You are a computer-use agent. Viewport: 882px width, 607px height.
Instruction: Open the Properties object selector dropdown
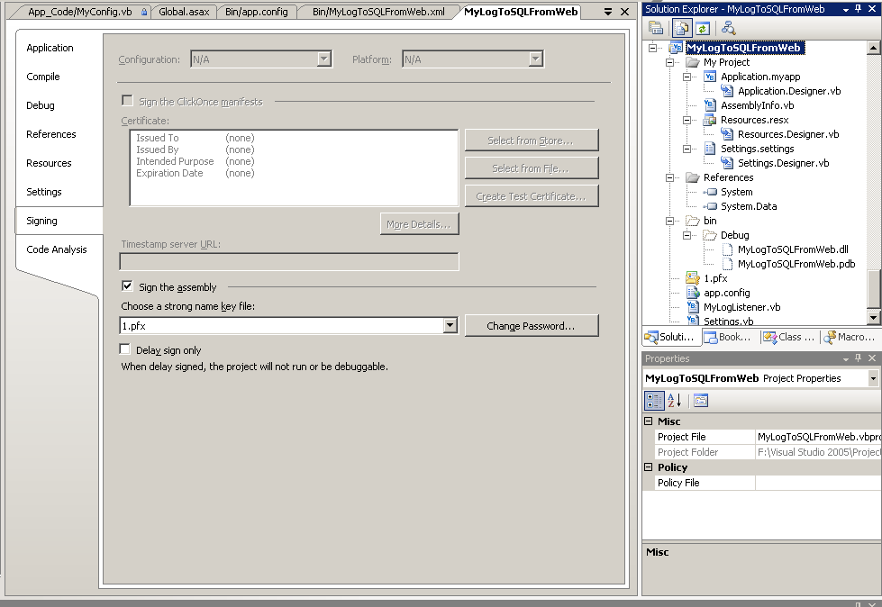pyautogui.click(x=873, y=378)
